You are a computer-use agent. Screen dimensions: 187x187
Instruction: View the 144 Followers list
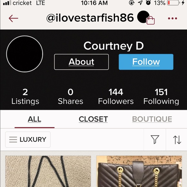click(116, 96)
